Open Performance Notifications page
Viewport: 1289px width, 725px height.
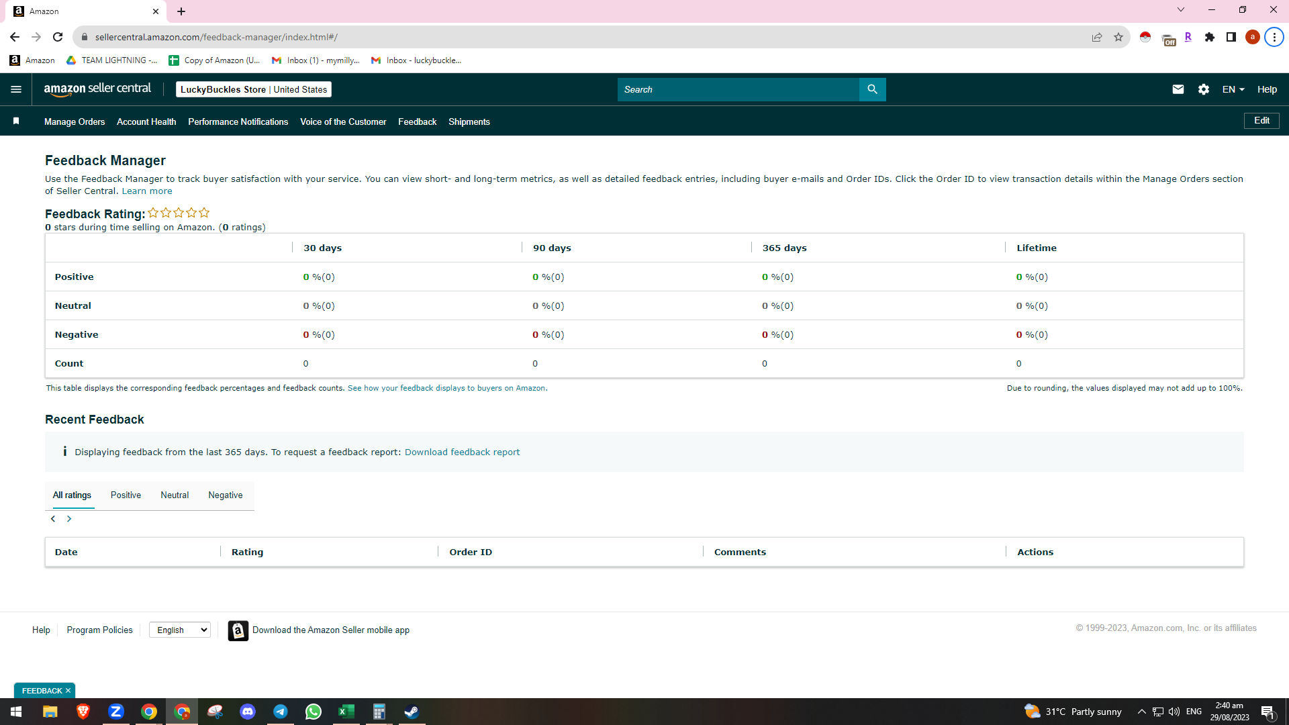click(x=238, y=122)
